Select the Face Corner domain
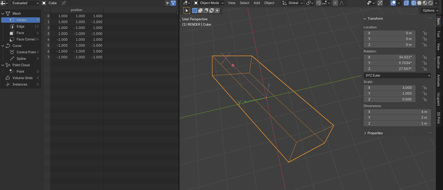443x190 pixels. [26, 39]
